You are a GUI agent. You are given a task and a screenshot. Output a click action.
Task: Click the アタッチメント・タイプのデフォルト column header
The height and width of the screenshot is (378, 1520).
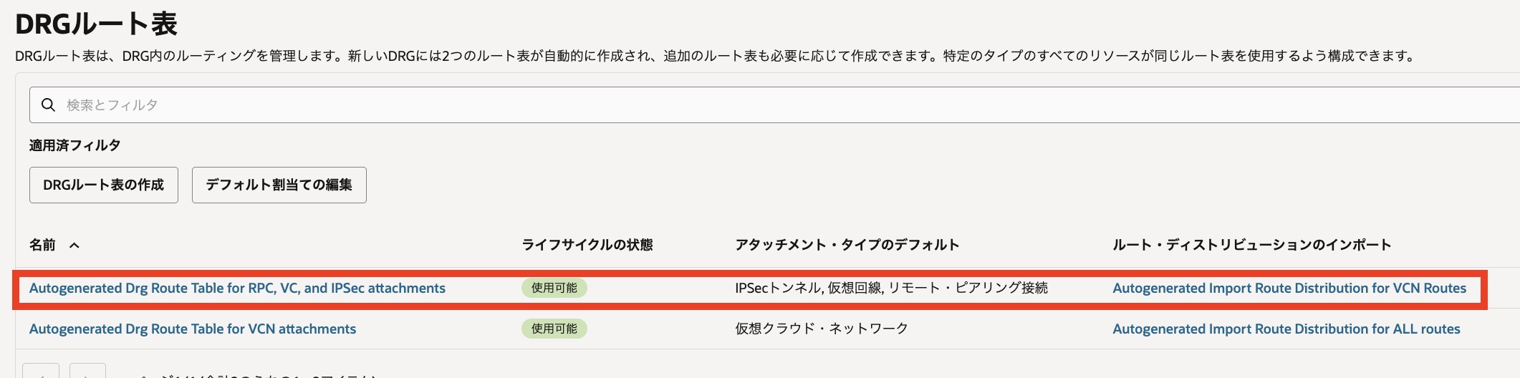click(x=847, y=246)
